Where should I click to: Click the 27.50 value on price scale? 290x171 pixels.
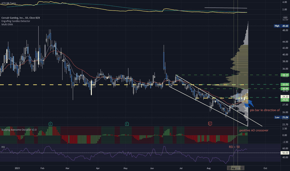point(285,105)
